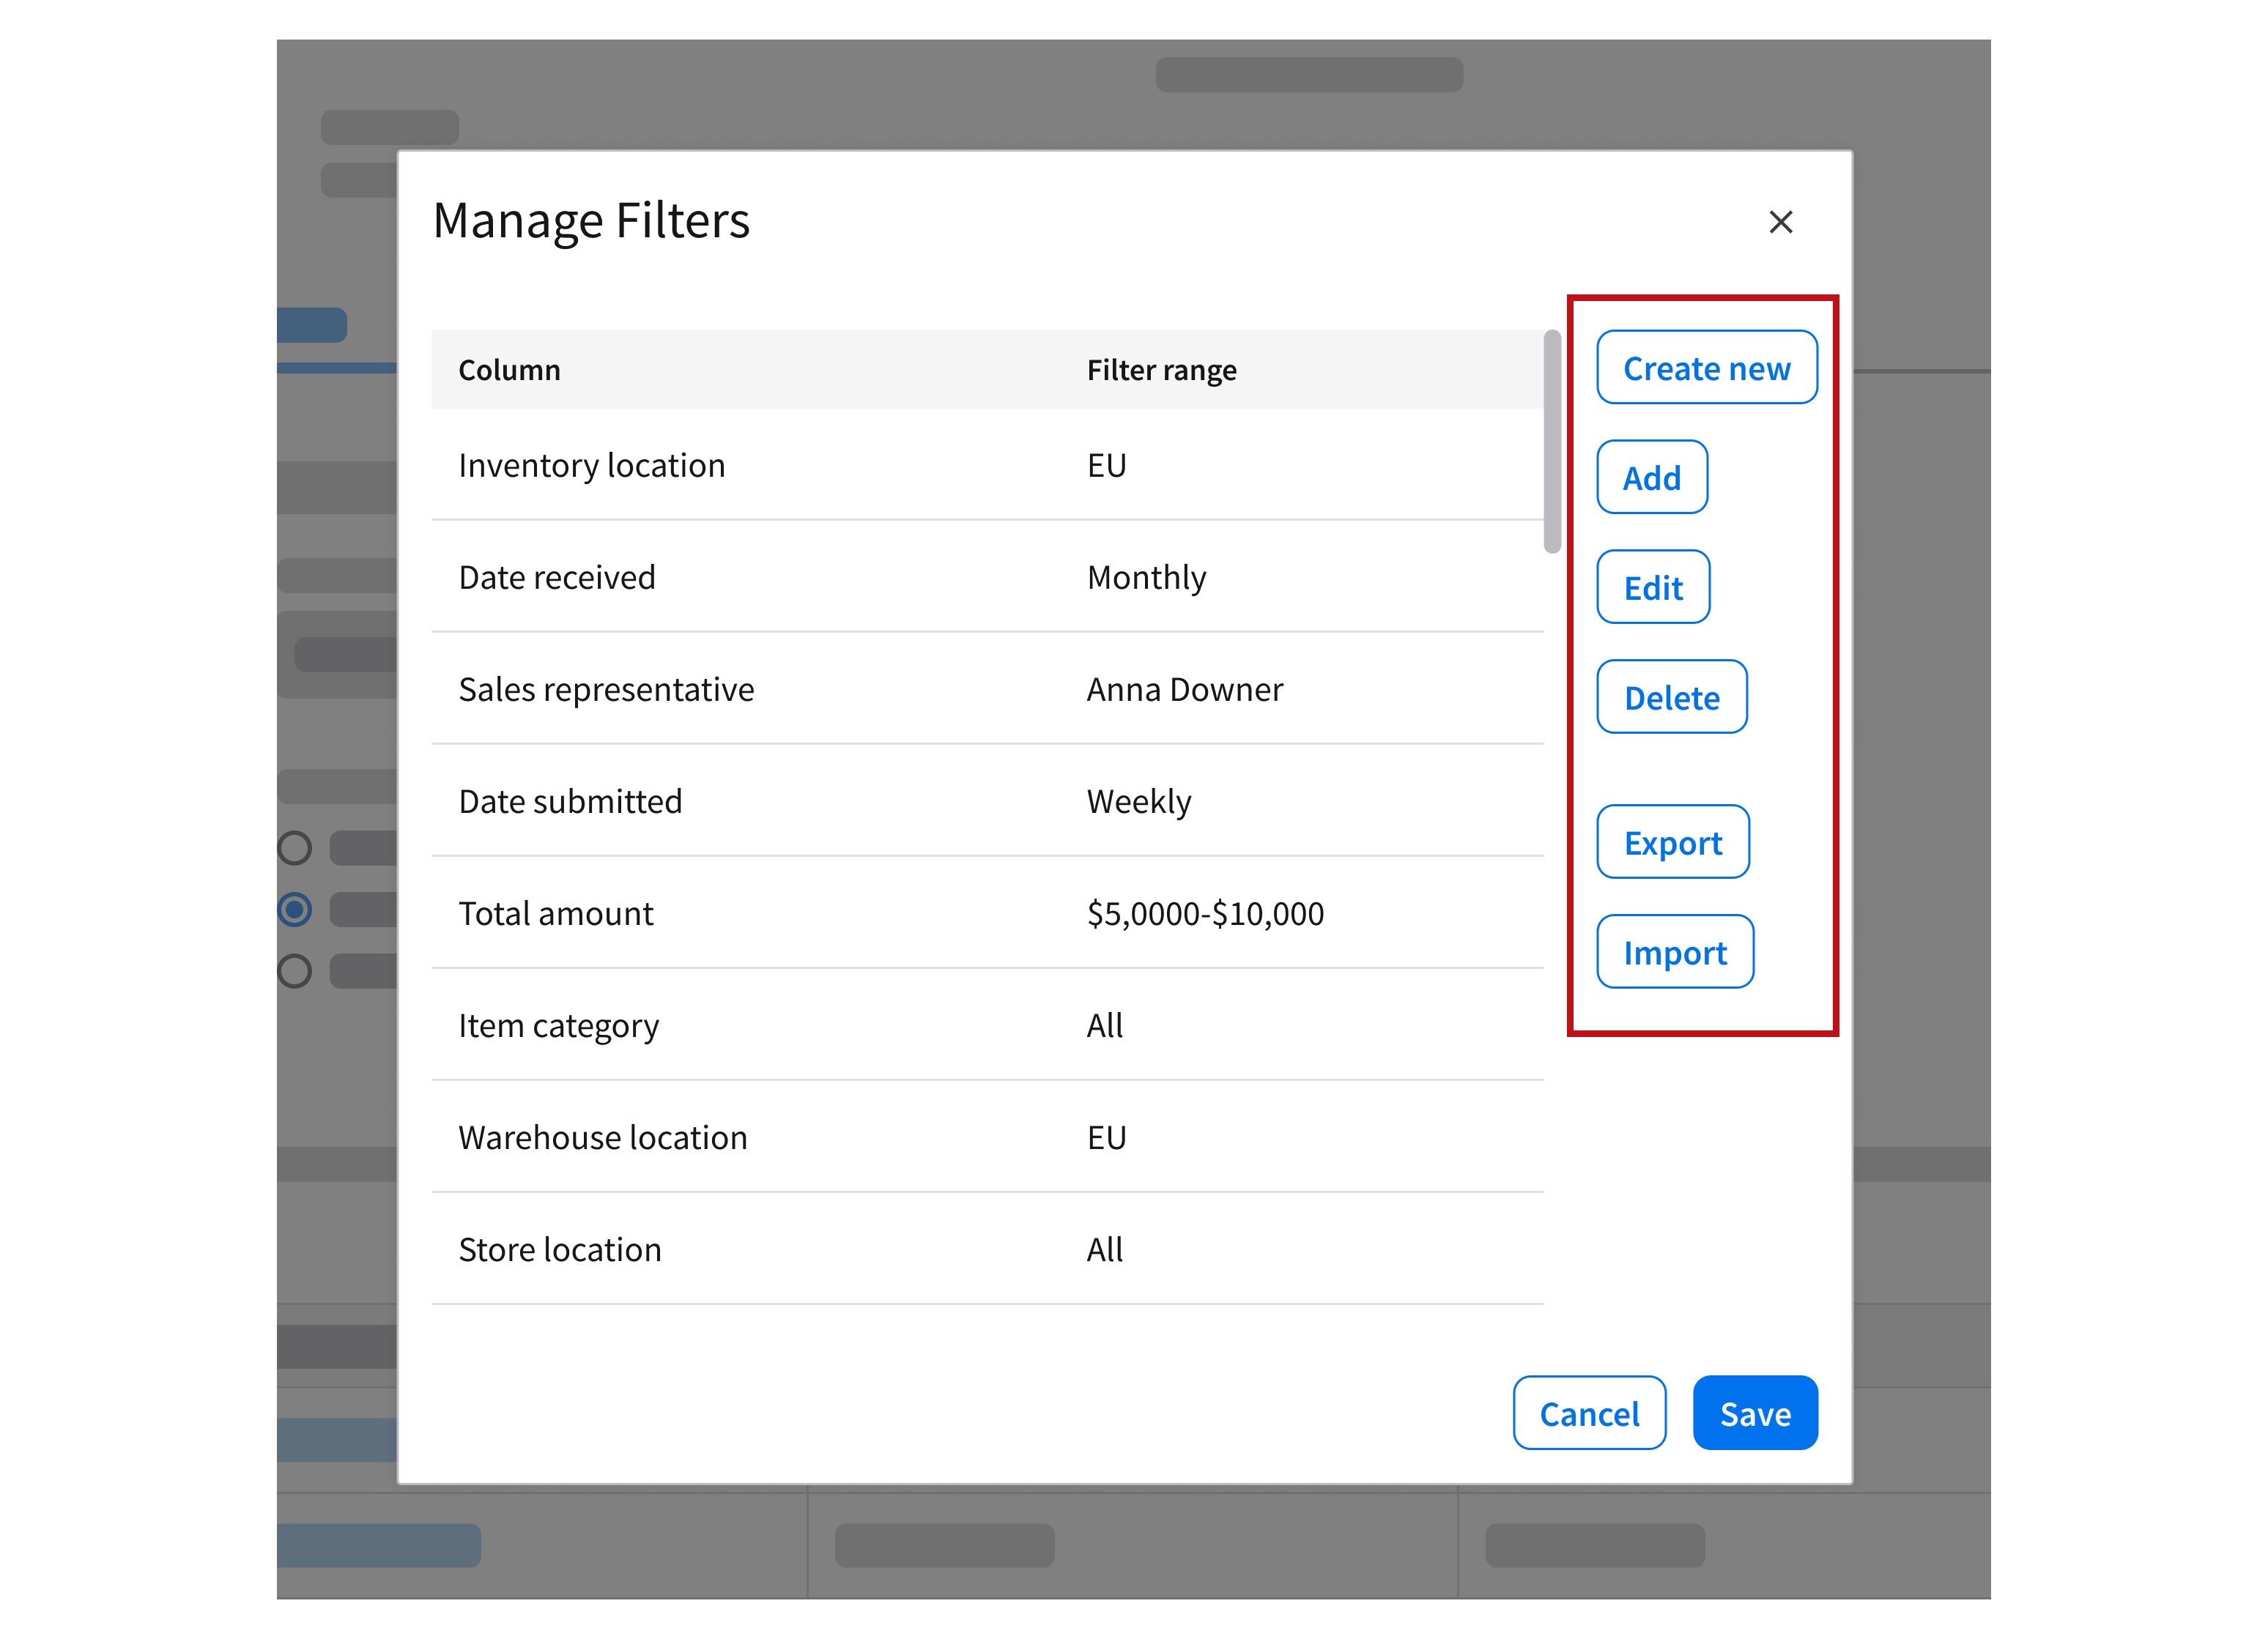Close the Manage Filters dialog
The height and width of the screenshot is (1639, 2268).
click(1780, 222)
